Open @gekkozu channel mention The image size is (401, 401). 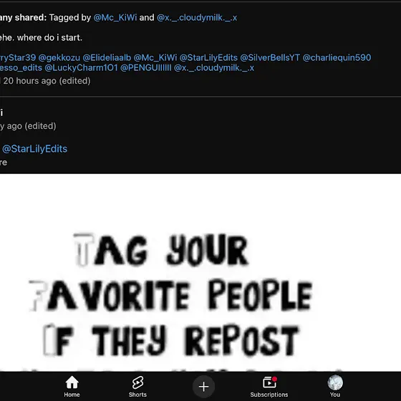tap(59, 57)
